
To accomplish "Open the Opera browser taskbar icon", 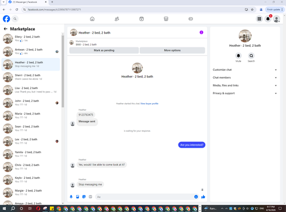I will [38, 209].
